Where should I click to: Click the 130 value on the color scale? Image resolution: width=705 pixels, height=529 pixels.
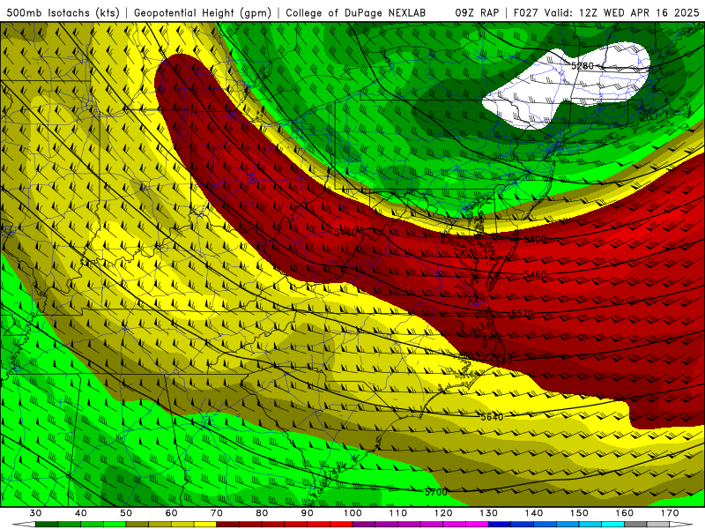point(488,513)
